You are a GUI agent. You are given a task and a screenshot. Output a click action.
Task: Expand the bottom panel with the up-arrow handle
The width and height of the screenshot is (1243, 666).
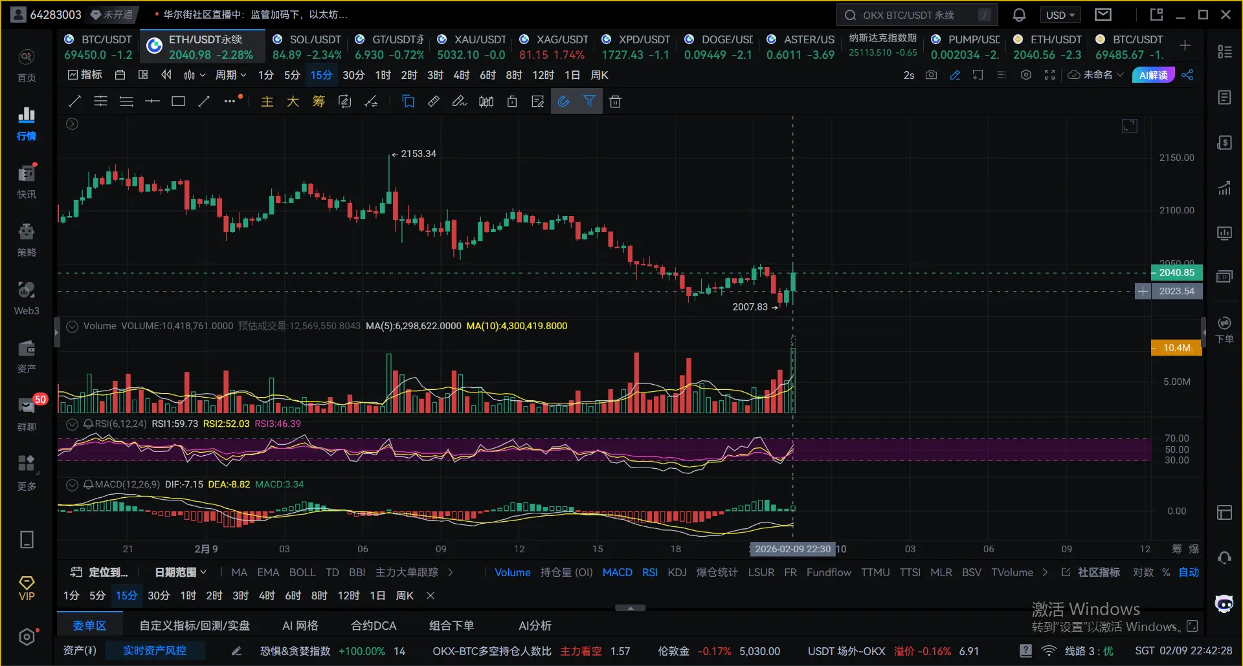(x=630, y=608)
